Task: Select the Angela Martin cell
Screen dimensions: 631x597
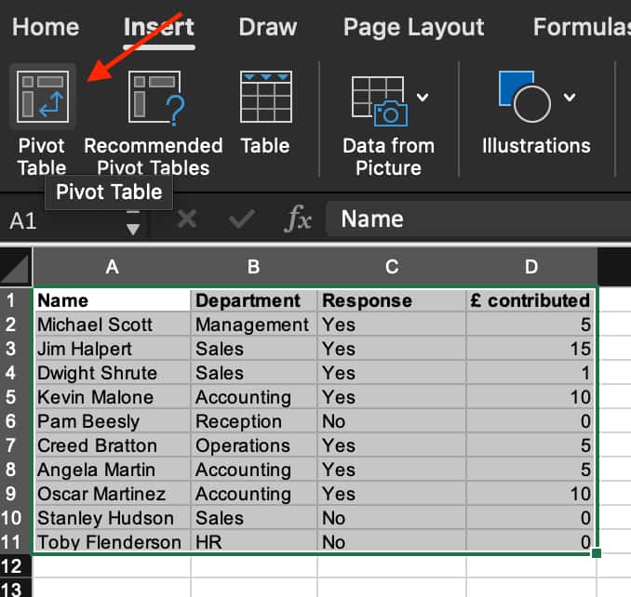Action: 112,470
